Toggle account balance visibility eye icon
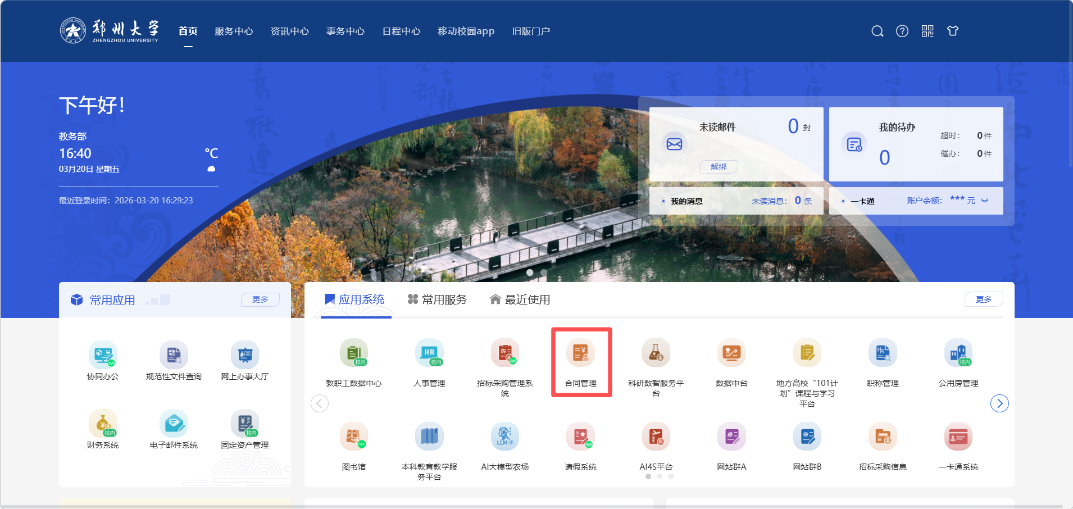 point(985,201)
